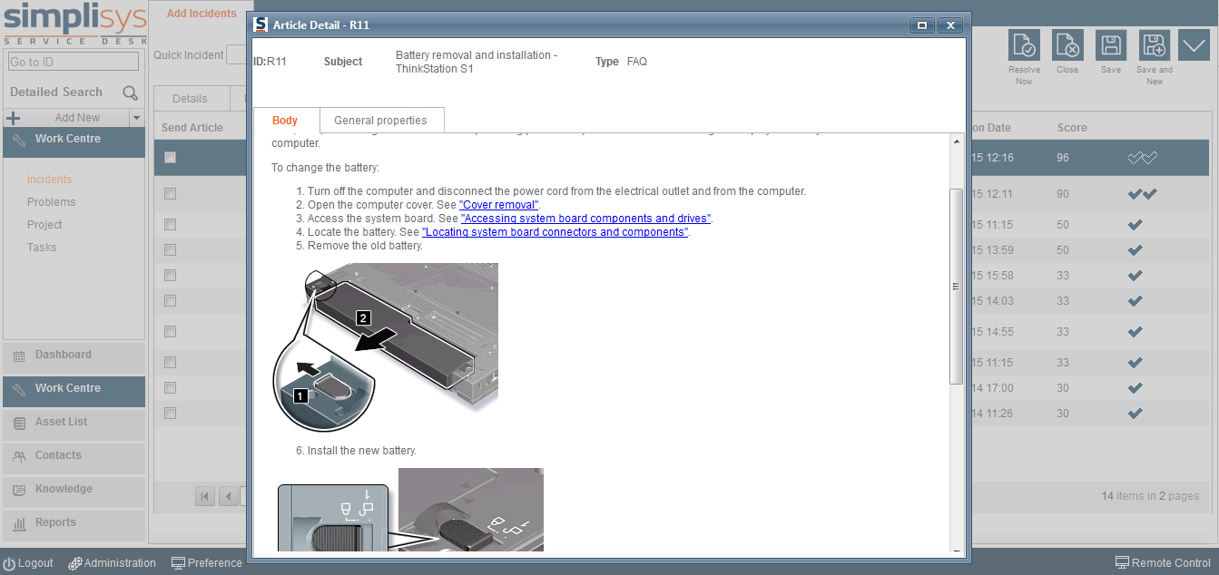Check the first row checkbox in the list

[x=169, y=193]
